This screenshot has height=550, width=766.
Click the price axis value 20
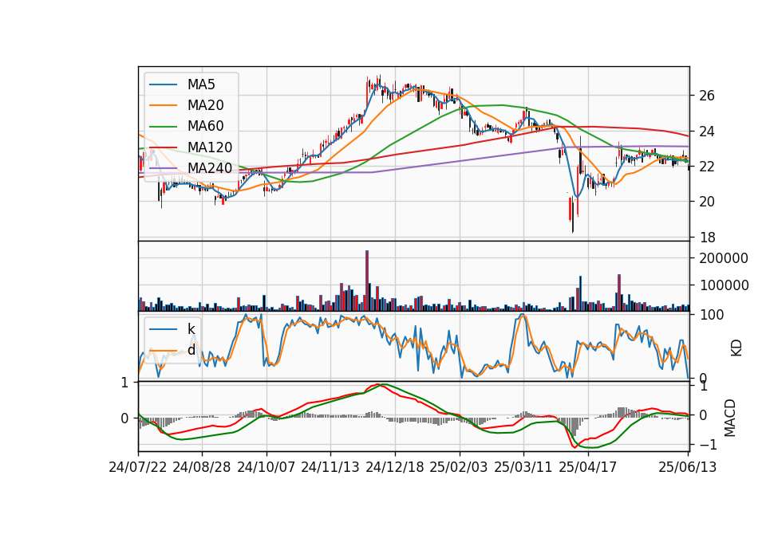pyautogui.click(x=706, y=202)
